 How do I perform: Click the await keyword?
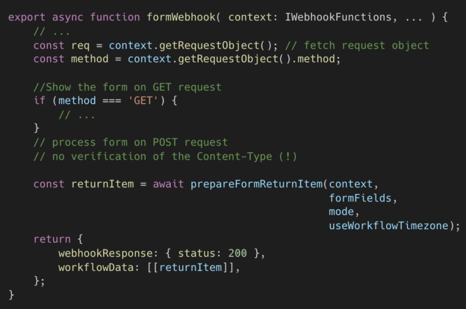pyautogui.click(x=168, y=184)
